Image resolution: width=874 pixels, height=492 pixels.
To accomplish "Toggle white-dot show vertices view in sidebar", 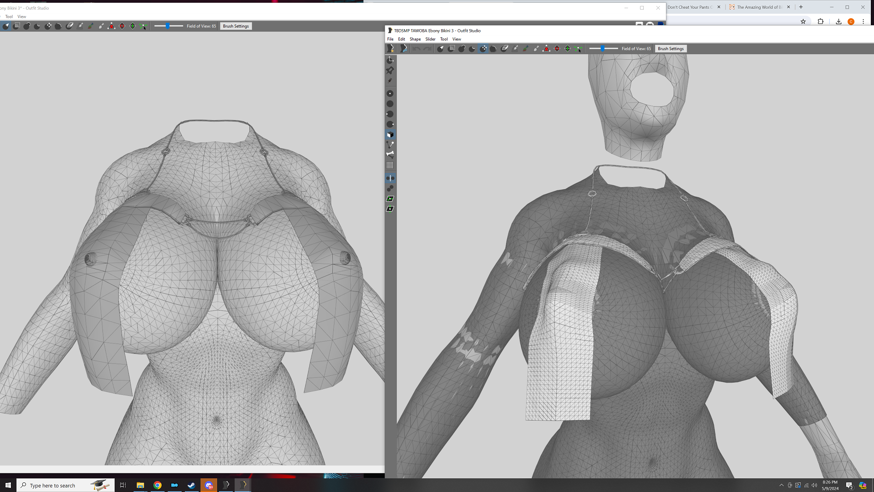I will (x=390, y=93).
